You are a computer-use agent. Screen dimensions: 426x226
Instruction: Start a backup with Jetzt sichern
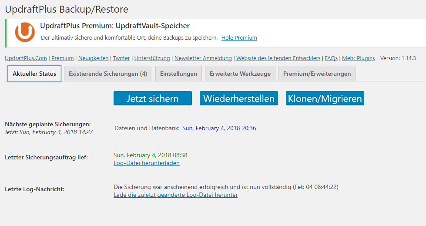tap(153, 98)
